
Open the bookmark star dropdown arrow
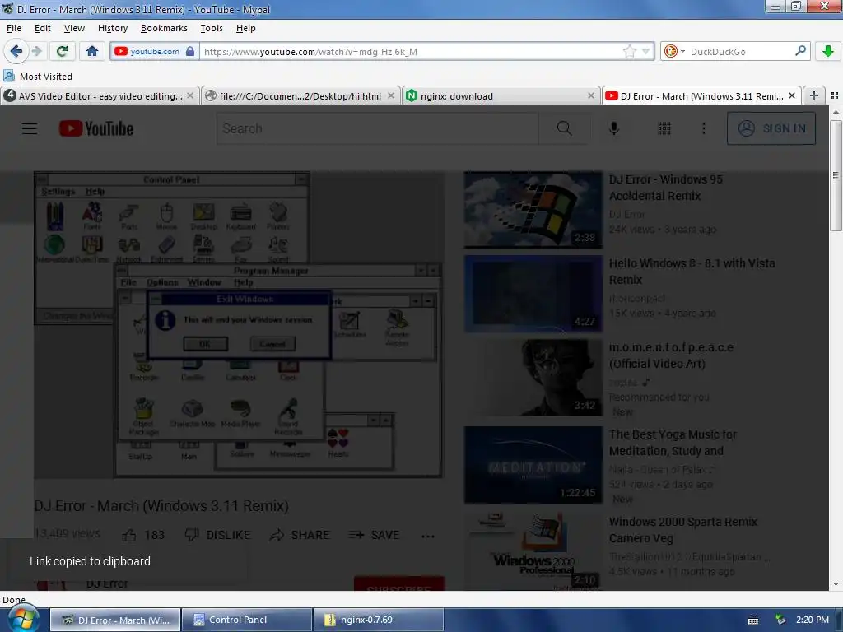[645, 52]
